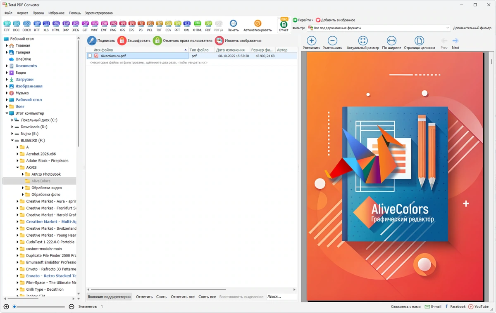The height and width of the screenshot is (313, 496).
Task: Expand the Downloads (D:) drive
Action: point(12,127)
